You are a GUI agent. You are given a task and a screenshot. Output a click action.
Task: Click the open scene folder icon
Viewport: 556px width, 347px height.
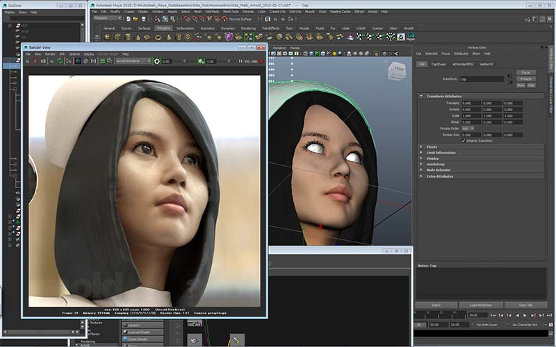point(136,19)
